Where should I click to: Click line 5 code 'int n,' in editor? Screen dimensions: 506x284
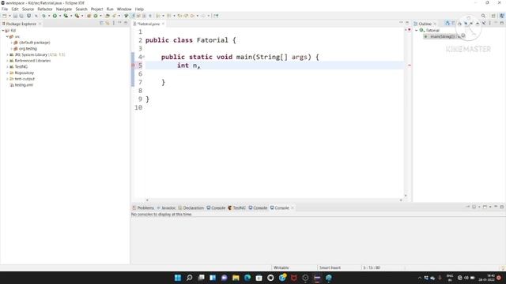tap(189, 65)
